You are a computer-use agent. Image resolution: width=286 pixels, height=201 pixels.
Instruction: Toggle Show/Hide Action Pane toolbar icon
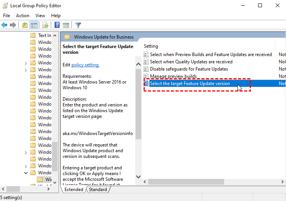[66, 25]
